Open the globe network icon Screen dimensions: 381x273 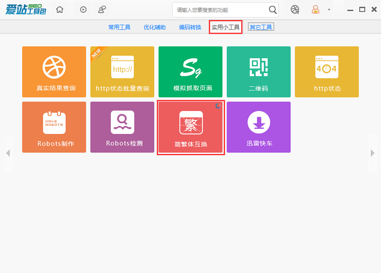(x=295, y=9)
